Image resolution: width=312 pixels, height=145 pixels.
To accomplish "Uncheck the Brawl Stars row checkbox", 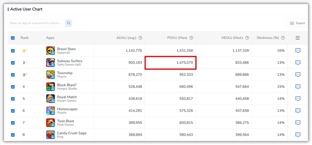I will 13,51.
